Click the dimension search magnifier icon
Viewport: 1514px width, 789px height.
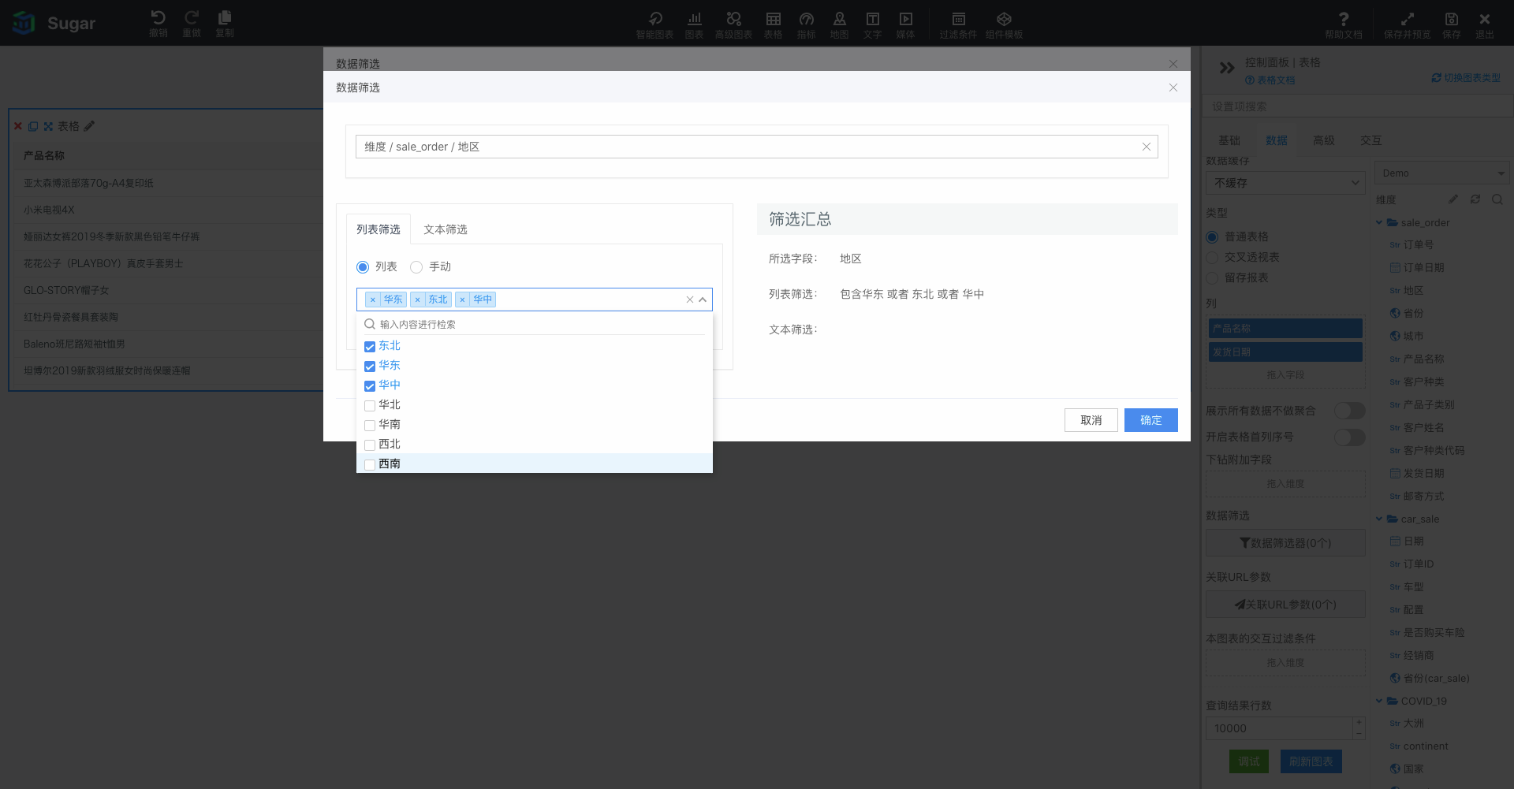coord(1497,199)
